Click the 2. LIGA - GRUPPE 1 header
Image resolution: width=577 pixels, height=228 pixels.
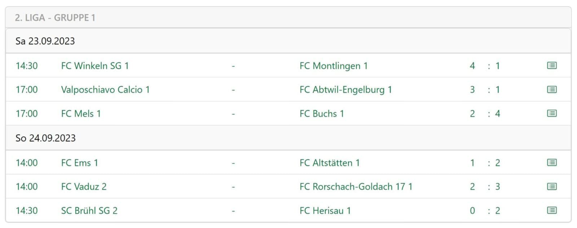click(55, 18)
